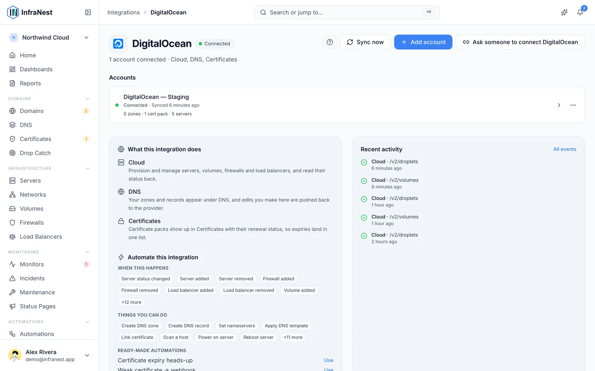This screenshot has width=595, height=371.
Task: Show +11 more actions chip
Action: point(293,337)
